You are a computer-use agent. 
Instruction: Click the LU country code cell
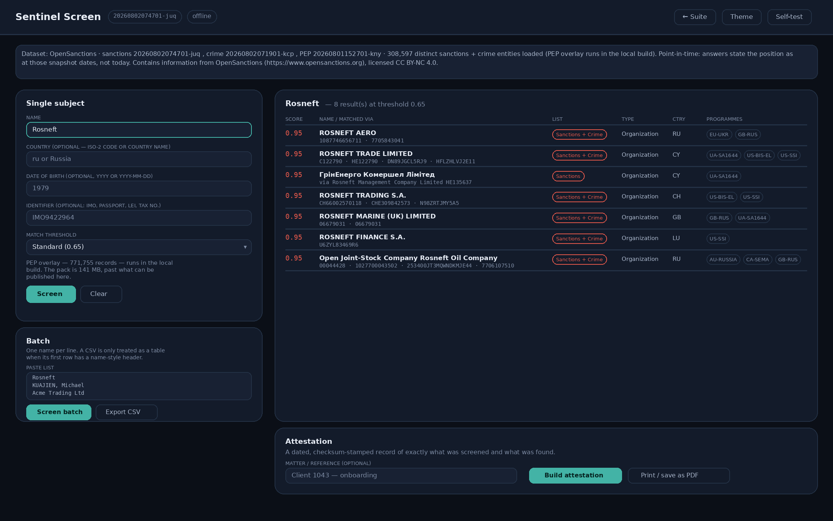(x=676, y=238)
